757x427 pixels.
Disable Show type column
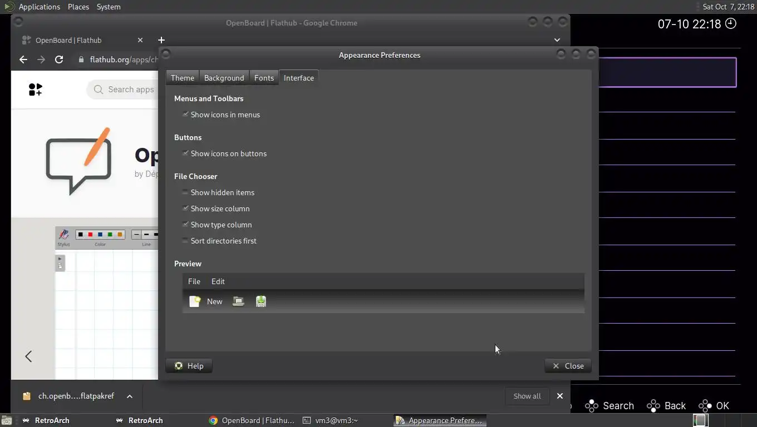(185, 225)
